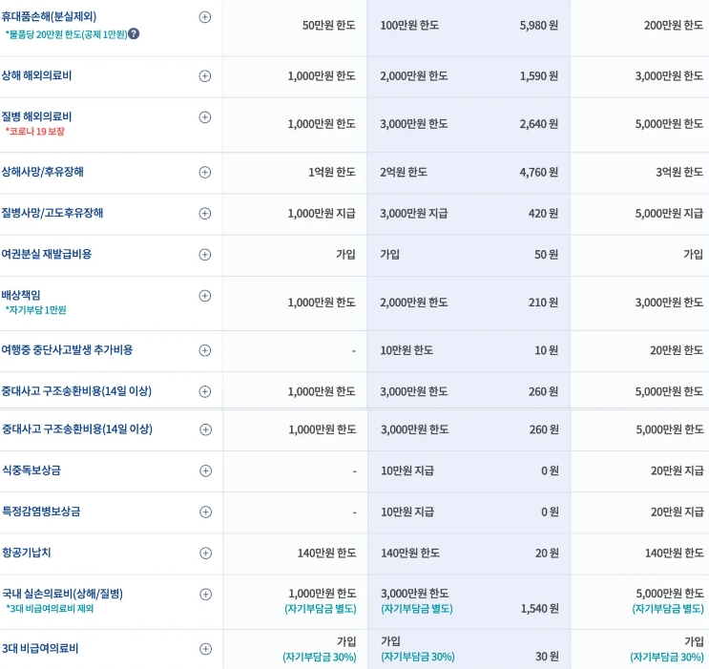Expand 국내 실손의료비(상해/질병) row

pyautogui.click(x=204, y=594)
